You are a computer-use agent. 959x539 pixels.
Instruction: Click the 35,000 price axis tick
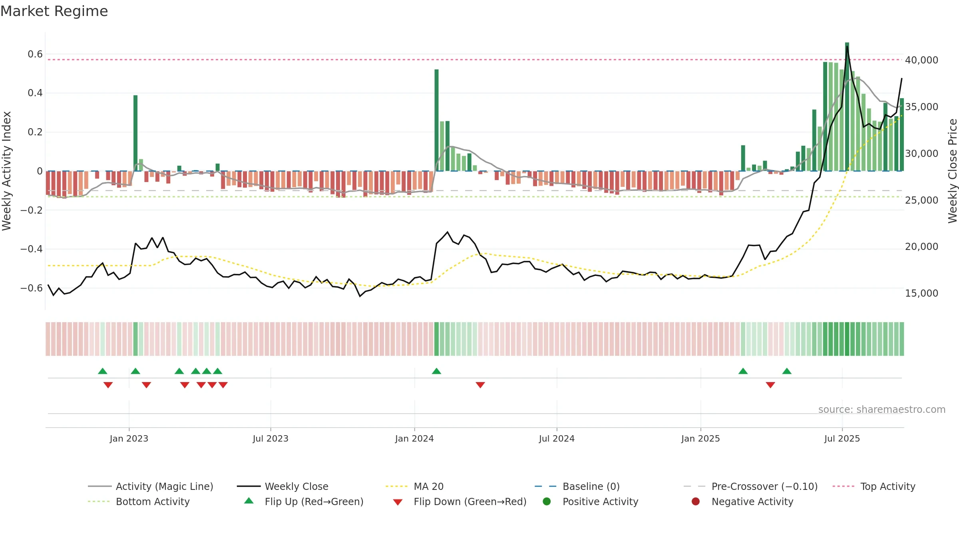(x=921, y=107)
